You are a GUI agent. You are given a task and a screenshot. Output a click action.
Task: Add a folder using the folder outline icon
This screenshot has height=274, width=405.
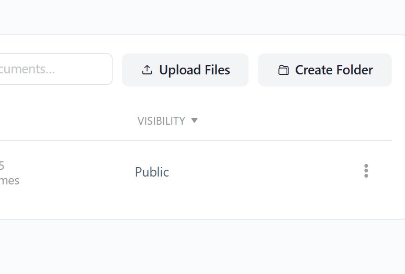point(283,70)
